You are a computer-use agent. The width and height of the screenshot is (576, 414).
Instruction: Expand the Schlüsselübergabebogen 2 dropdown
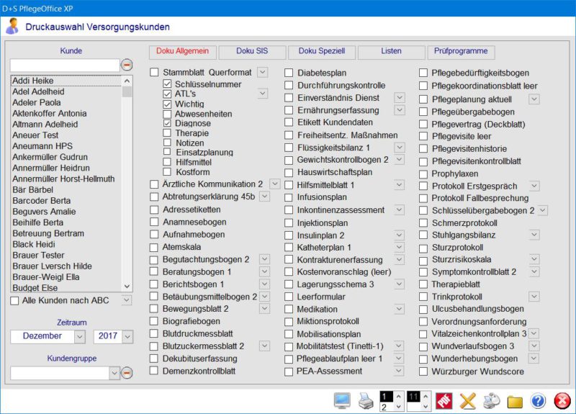click(x=543, y=210)
